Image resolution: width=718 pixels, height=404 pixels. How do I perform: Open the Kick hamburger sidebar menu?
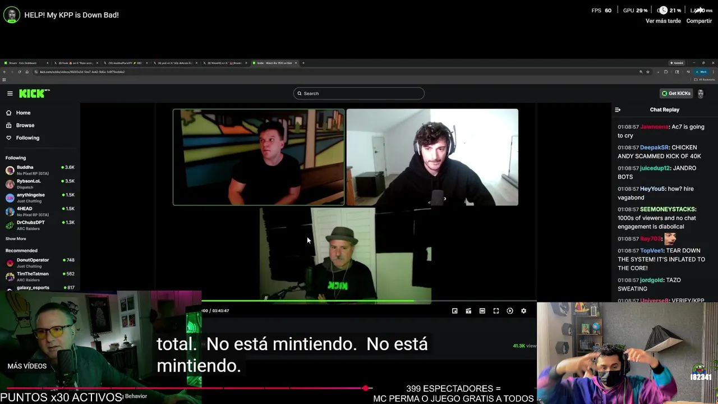(x=10, y=94)
